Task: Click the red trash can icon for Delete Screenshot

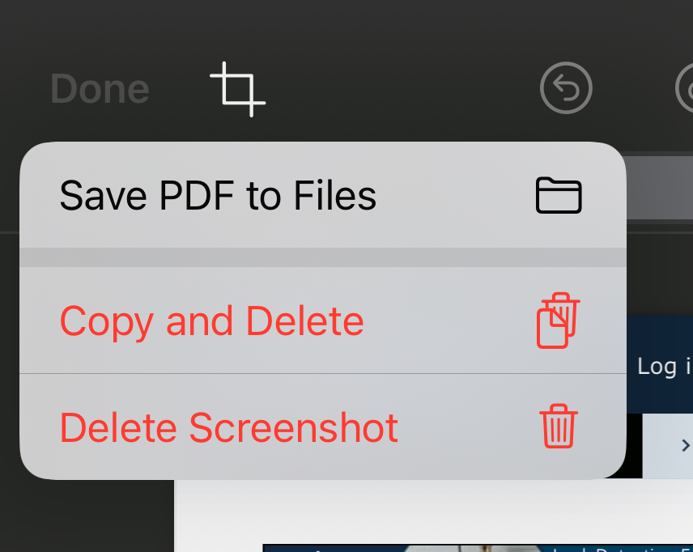Action: coord(559,427)
